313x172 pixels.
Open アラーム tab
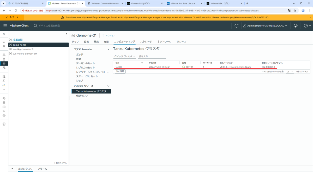(42, 169)
